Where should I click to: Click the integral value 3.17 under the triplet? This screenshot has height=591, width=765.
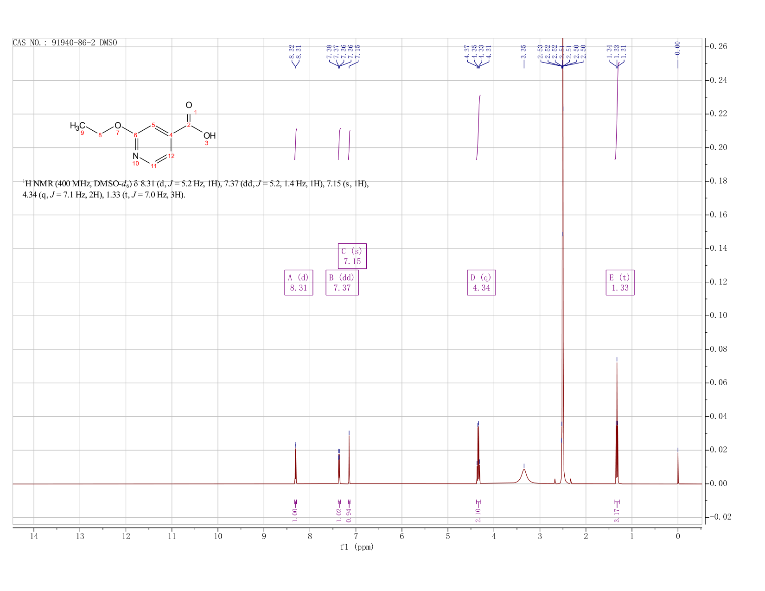tap(617, 515)
